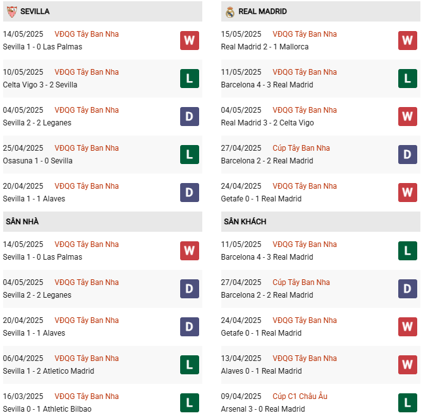Open the Cúp C1 Châu Âu competition link
The width and height of the screenshot is (421, 418).
point(300,396)
